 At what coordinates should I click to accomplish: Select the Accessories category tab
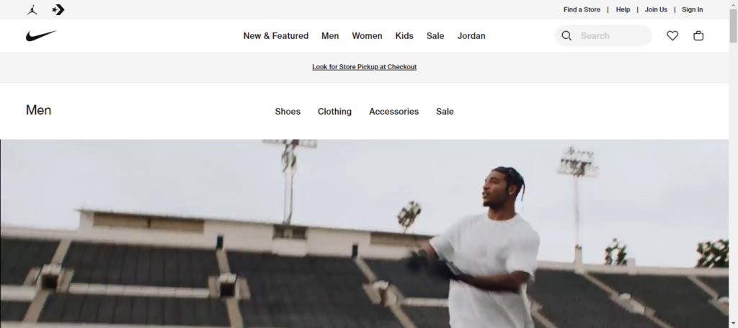394,112
